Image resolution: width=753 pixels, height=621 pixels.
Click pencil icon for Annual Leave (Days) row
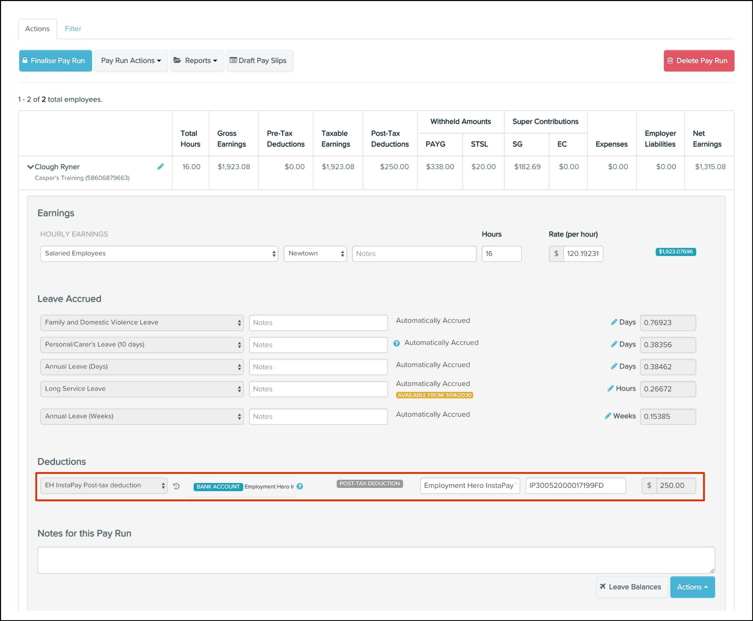coord(614,366)
